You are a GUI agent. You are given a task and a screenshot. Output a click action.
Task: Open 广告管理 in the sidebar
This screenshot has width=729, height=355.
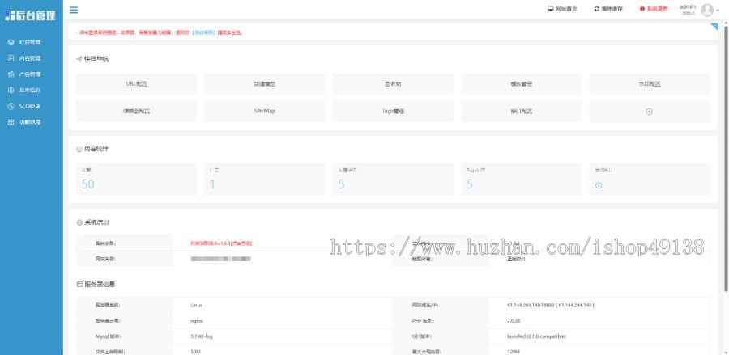tap(31, 74)
